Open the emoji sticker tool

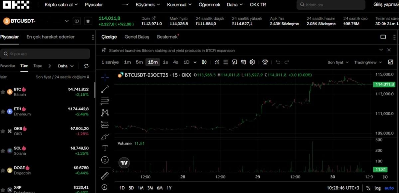coord(105,160)
